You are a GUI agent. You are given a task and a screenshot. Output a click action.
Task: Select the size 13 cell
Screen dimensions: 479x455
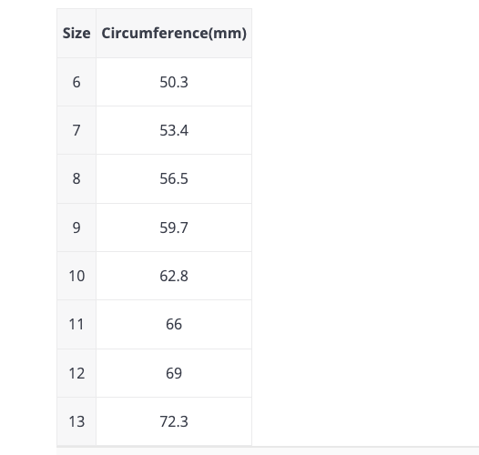(x=76, y=421)
